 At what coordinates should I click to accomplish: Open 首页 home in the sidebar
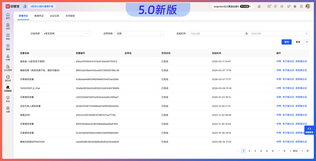8,16
